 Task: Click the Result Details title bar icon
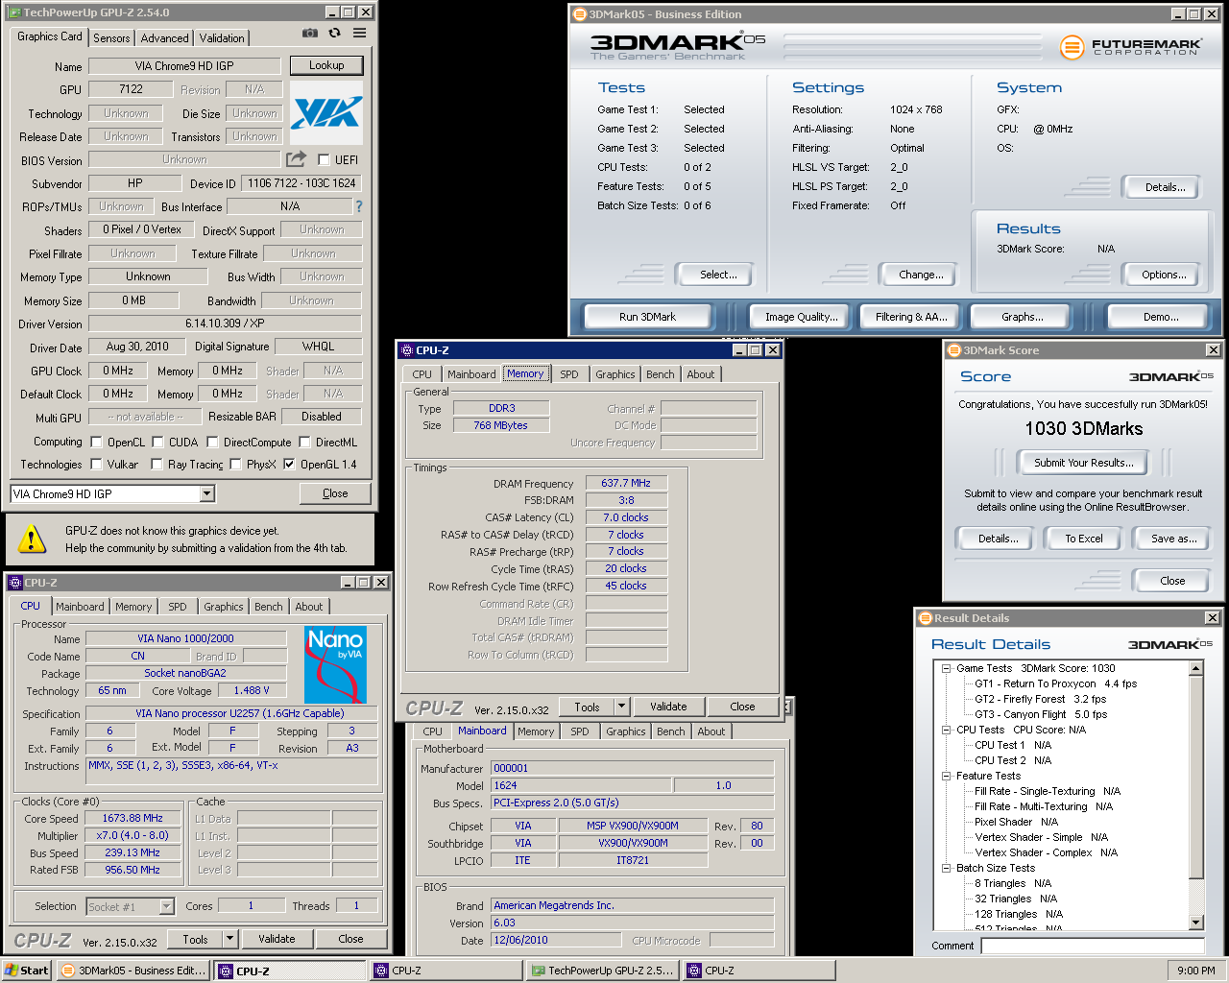click(926, 618)
